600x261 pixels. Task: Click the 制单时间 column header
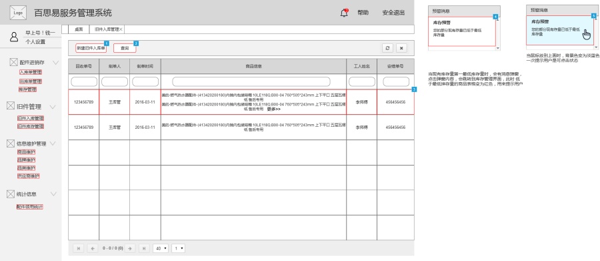coord(145,66)
